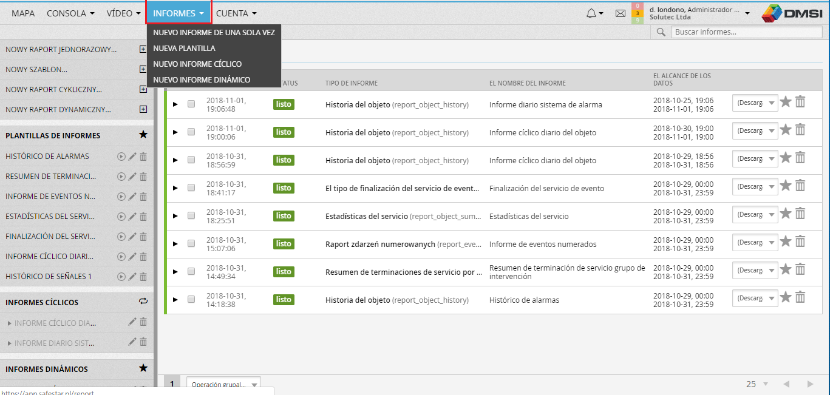Expand the 2018-11-01 19:06:48 report row
This screenshot has width=830, height=395.
pos(175,104)
